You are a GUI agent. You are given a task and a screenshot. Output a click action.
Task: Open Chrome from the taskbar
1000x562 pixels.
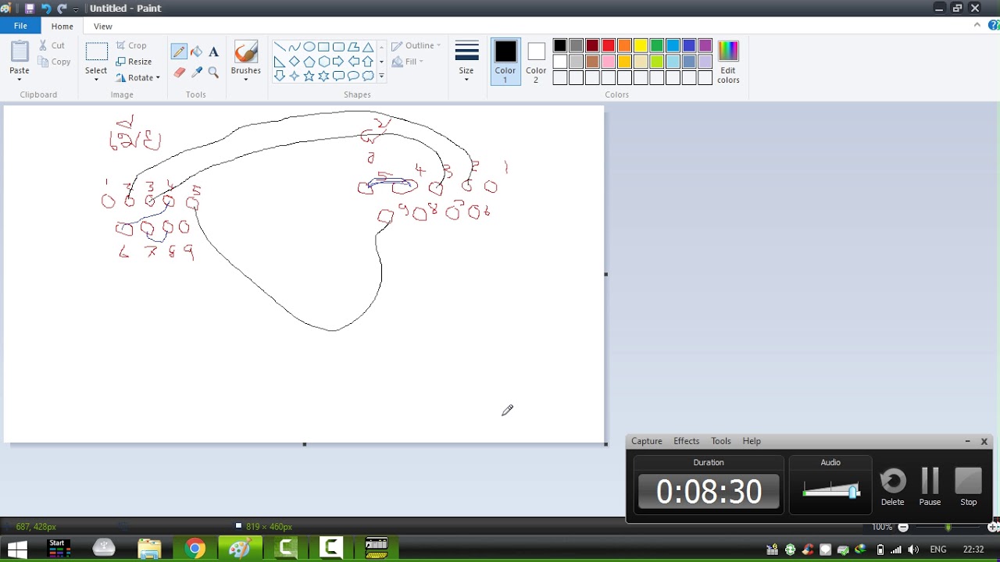coord(195,549)
